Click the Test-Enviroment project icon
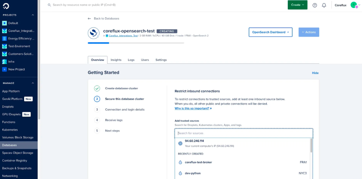The width and height of the screenshot is (362, 179). [4, 46]
